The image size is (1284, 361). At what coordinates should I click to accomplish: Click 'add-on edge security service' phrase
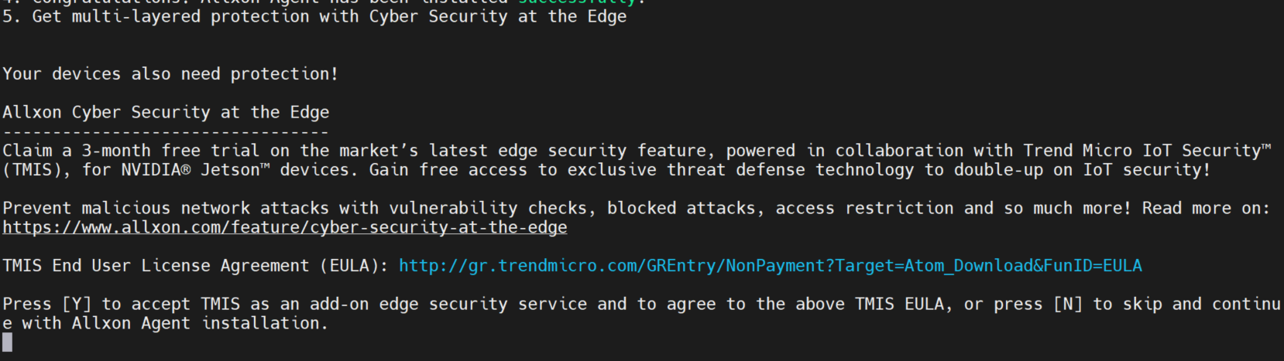pos(448,305)
